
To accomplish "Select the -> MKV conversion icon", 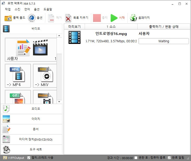I will tap(45, 76).
